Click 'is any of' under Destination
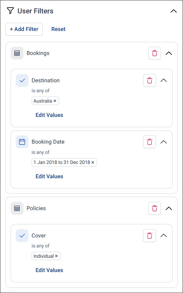This screenshot has height=293, width=183. (40, 91)
